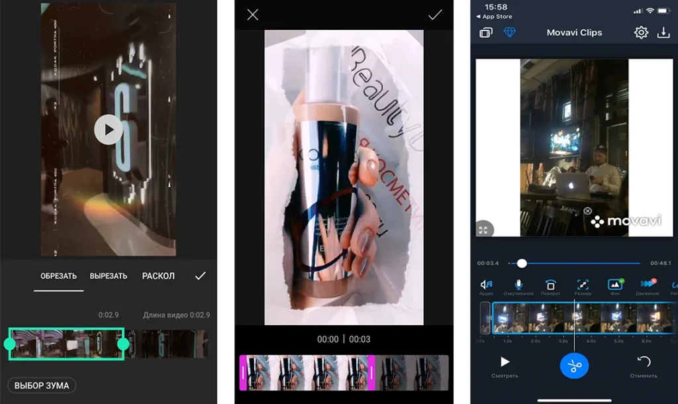Tap the blue scissors cut button

574,366
